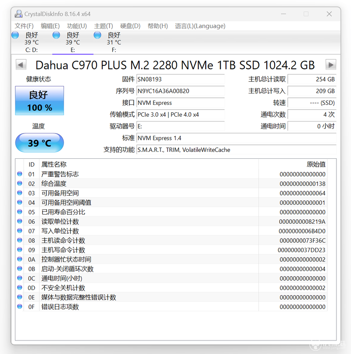351x354 pixels.
Task: Select the 0A 控制器忙状态时间 row
Action: pos(172,259)
